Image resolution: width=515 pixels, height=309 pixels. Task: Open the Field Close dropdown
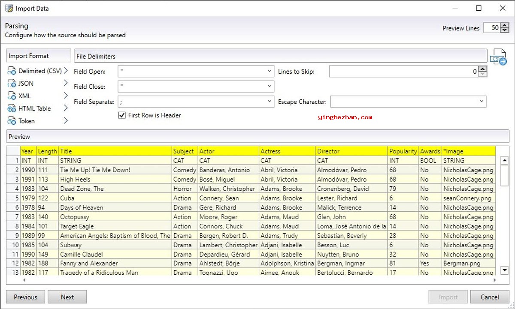269,87
